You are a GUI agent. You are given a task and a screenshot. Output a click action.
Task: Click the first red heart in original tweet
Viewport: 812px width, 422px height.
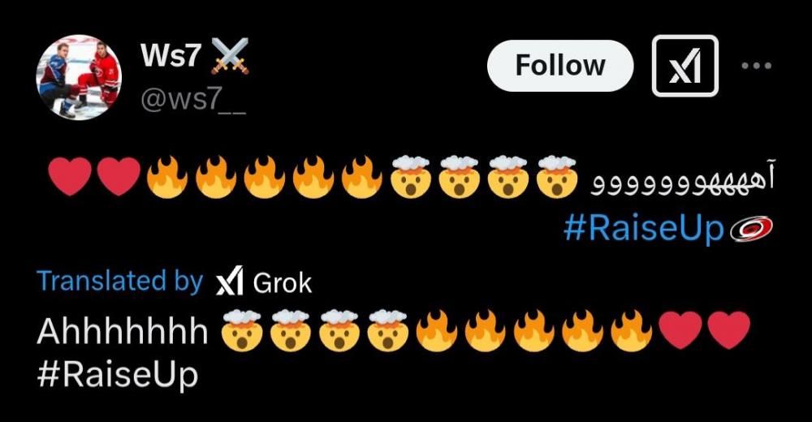click(x=70, y=177)
